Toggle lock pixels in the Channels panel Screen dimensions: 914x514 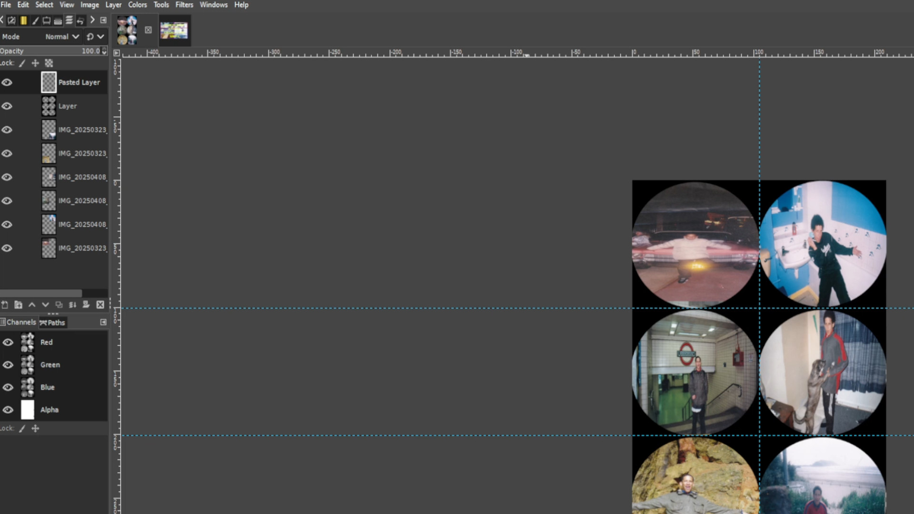click(x=22, y=428)
